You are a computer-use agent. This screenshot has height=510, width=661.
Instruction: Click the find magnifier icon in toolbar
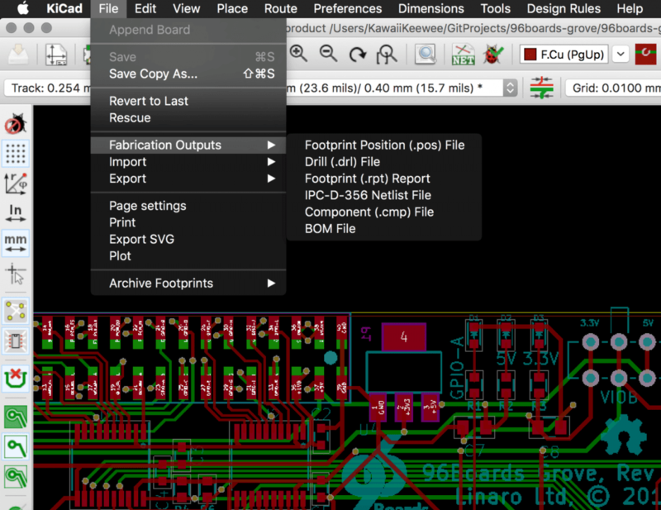(426, 55)
